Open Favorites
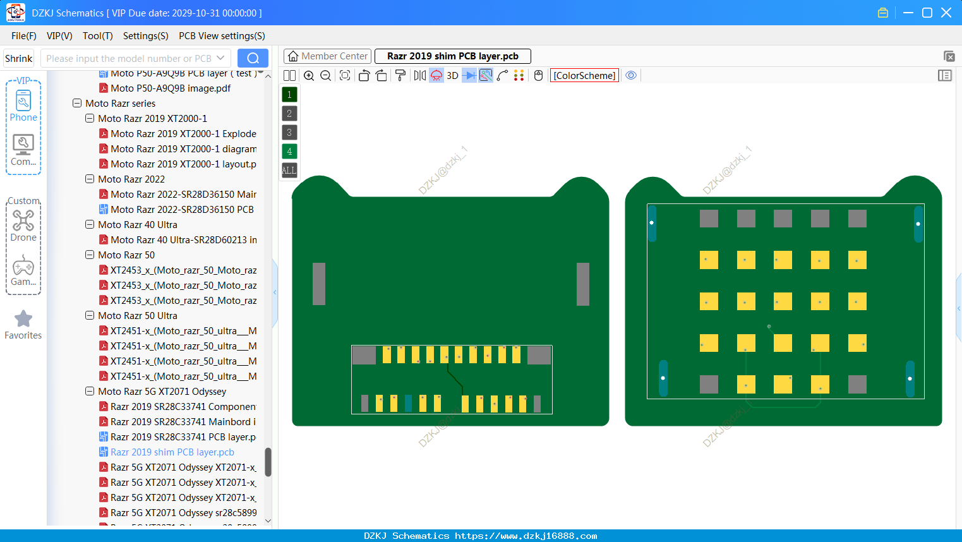Screen dimensions: 962x542 [23, 325]
